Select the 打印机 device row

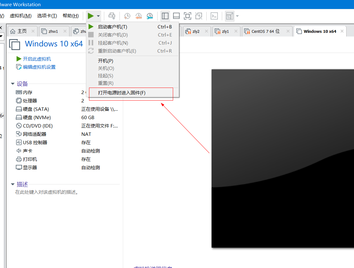point(68,159)
